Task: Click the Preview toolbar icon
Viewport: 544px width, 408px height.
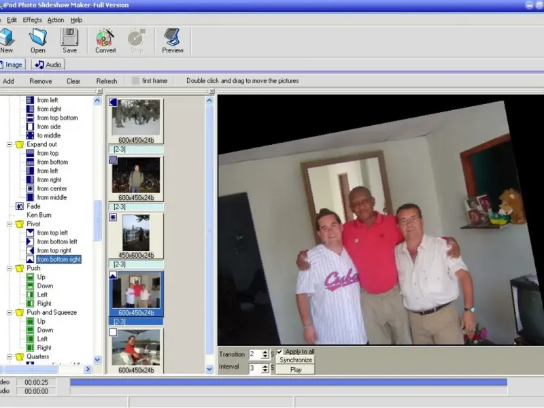Action: click(x=173, y=37)
